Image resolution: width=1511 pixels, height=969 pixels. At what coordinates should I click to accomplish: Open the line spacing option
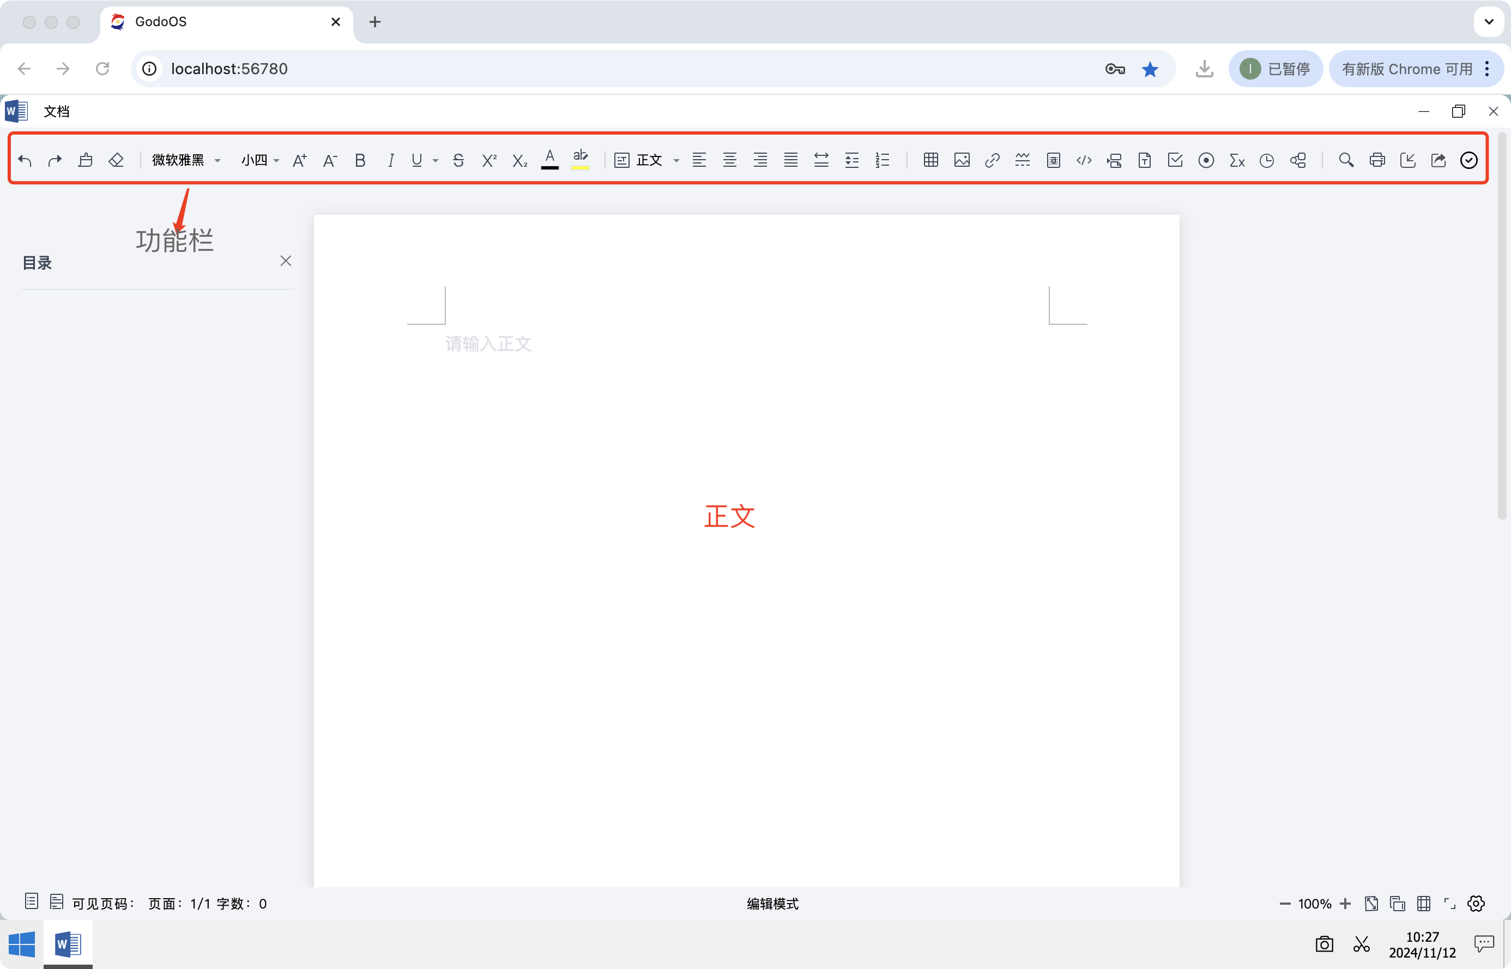[x=851, y=160]
